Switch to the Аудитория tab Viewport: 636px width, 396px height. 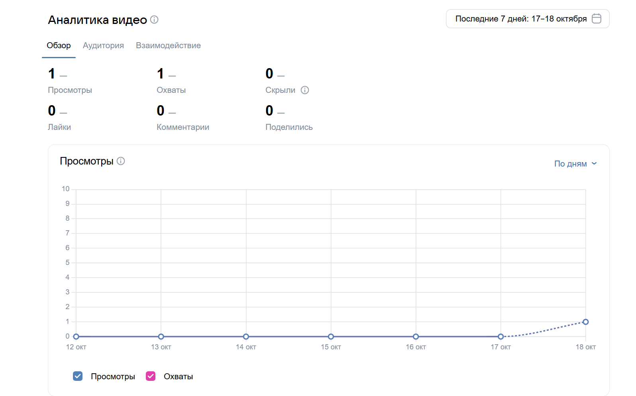coord(103,45)
